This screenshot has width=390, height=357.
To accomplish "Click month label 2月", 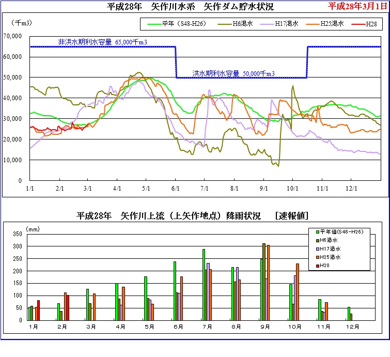I will (62, 327).
